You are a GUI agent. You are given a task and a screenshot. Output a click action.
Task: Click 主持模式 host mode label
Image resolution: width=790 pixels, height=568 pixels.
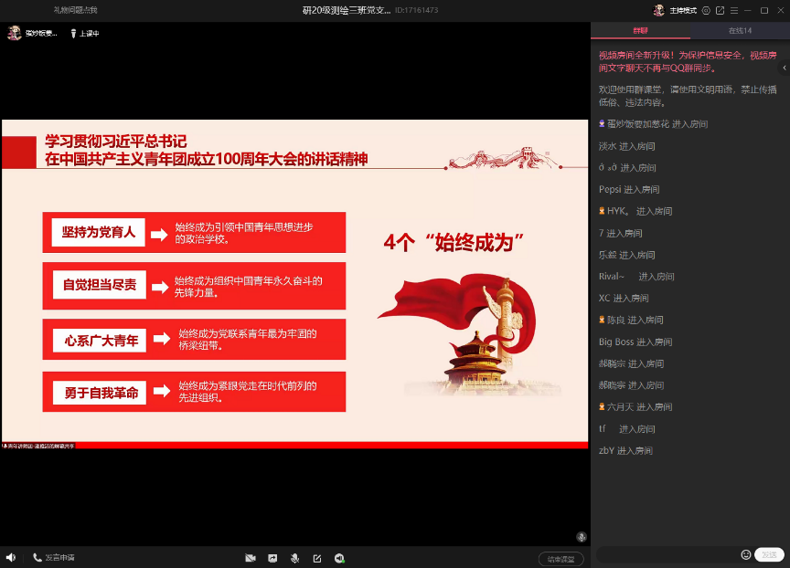coord(682,10)
